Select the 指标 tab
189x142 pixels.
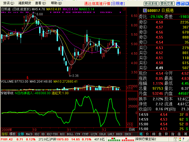coord(4,134)
